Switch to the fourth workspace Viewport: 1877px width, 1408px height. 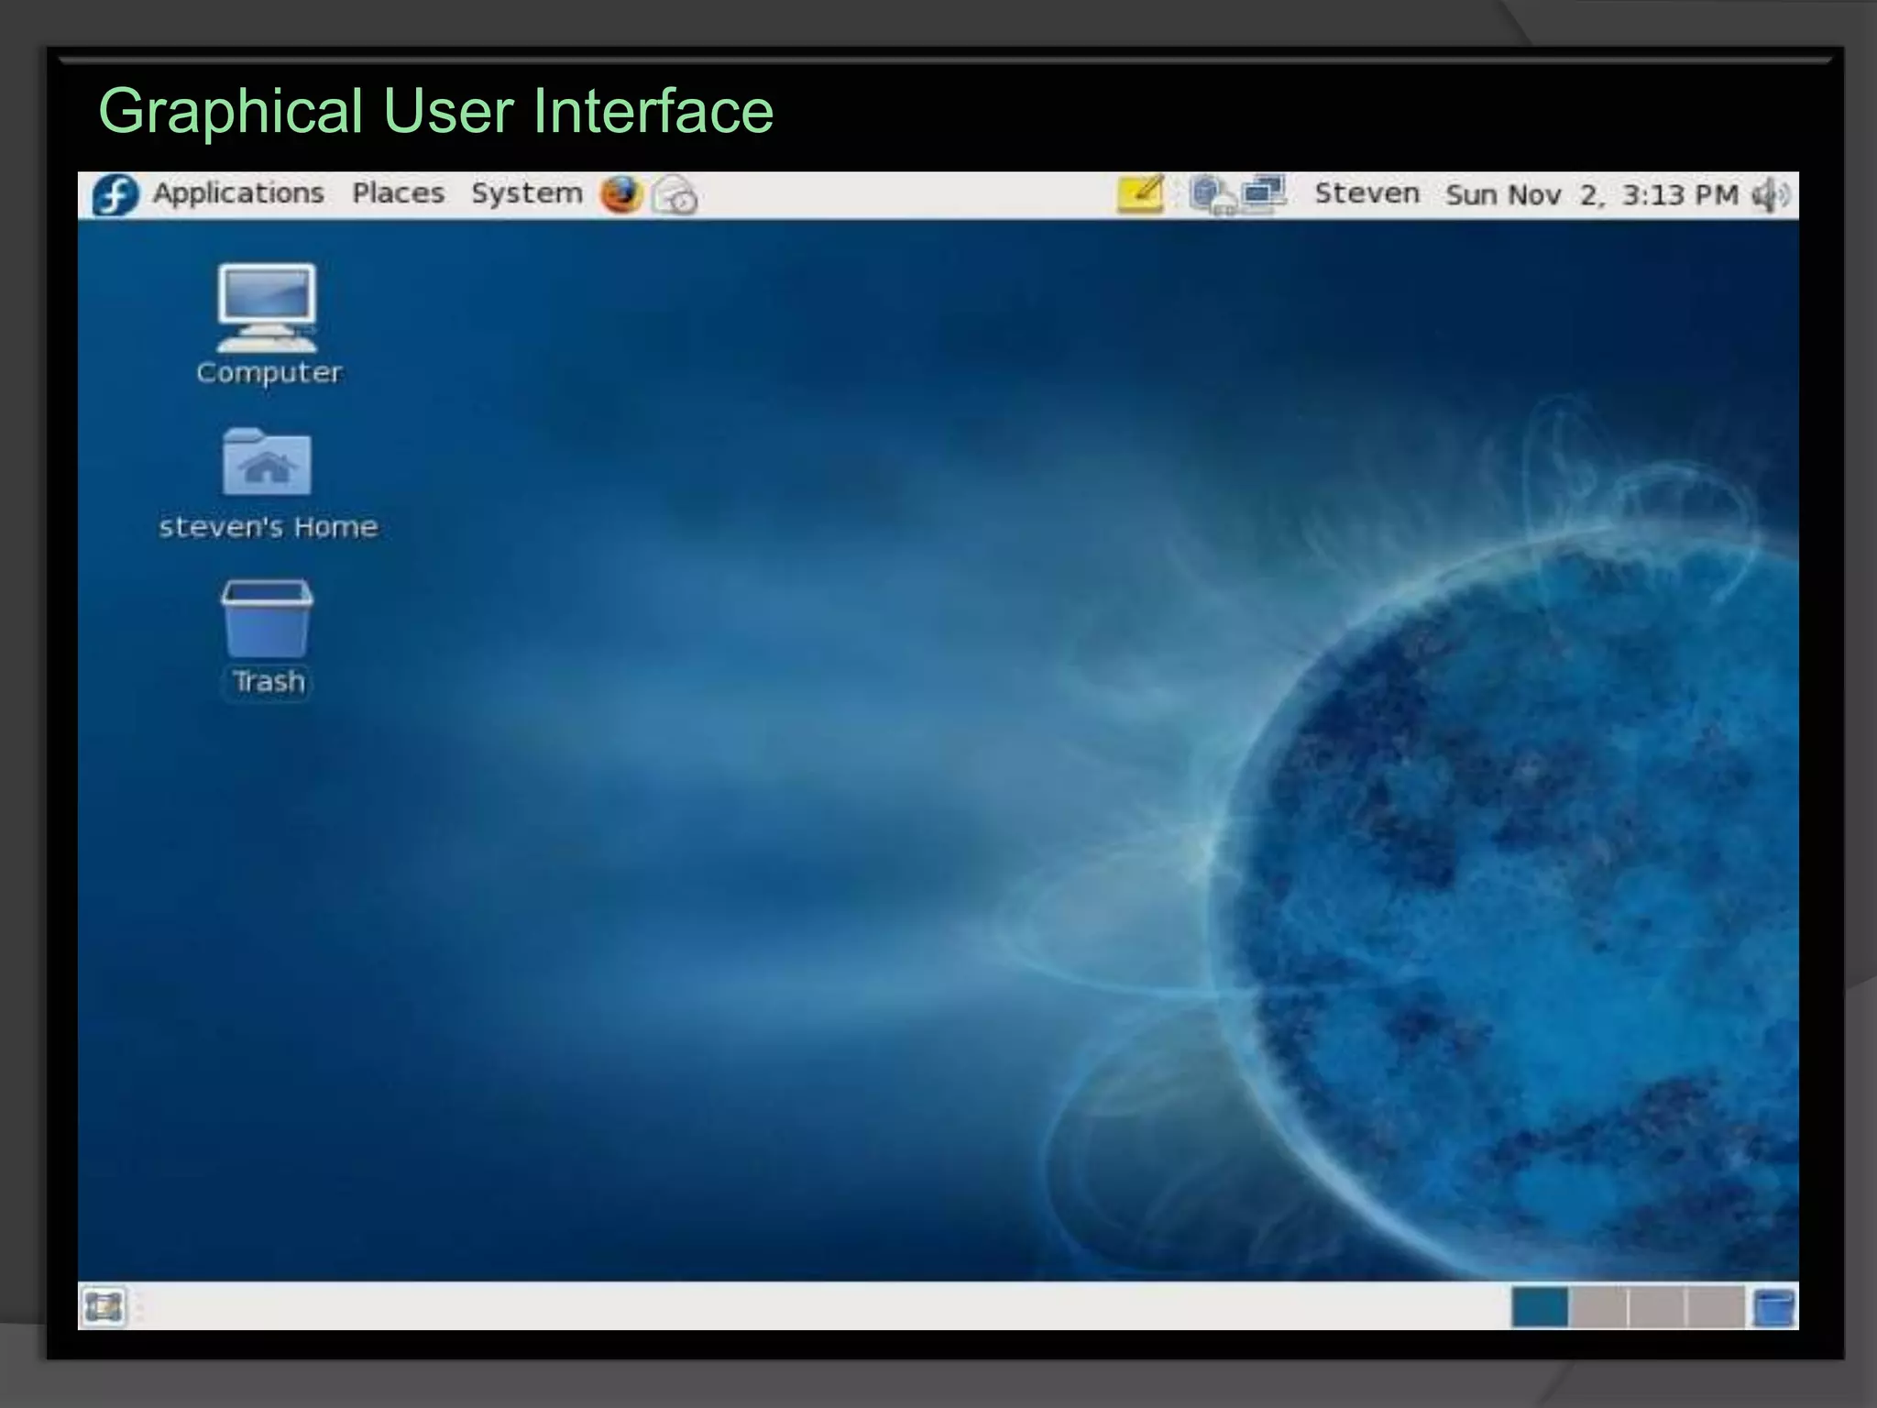pos(1715,1307)
